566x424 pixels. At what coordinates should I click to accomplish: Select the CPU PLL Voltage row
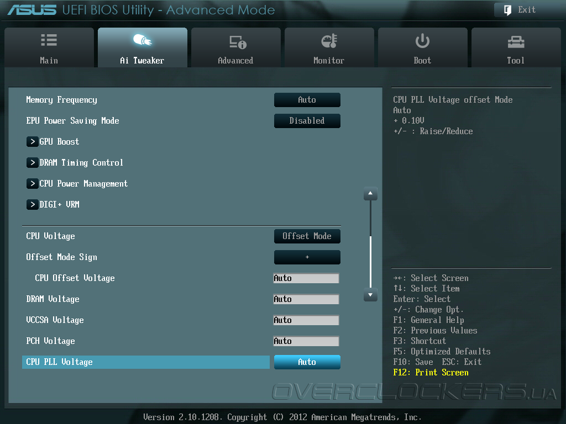pyautogui.click(x=146, y=362)
